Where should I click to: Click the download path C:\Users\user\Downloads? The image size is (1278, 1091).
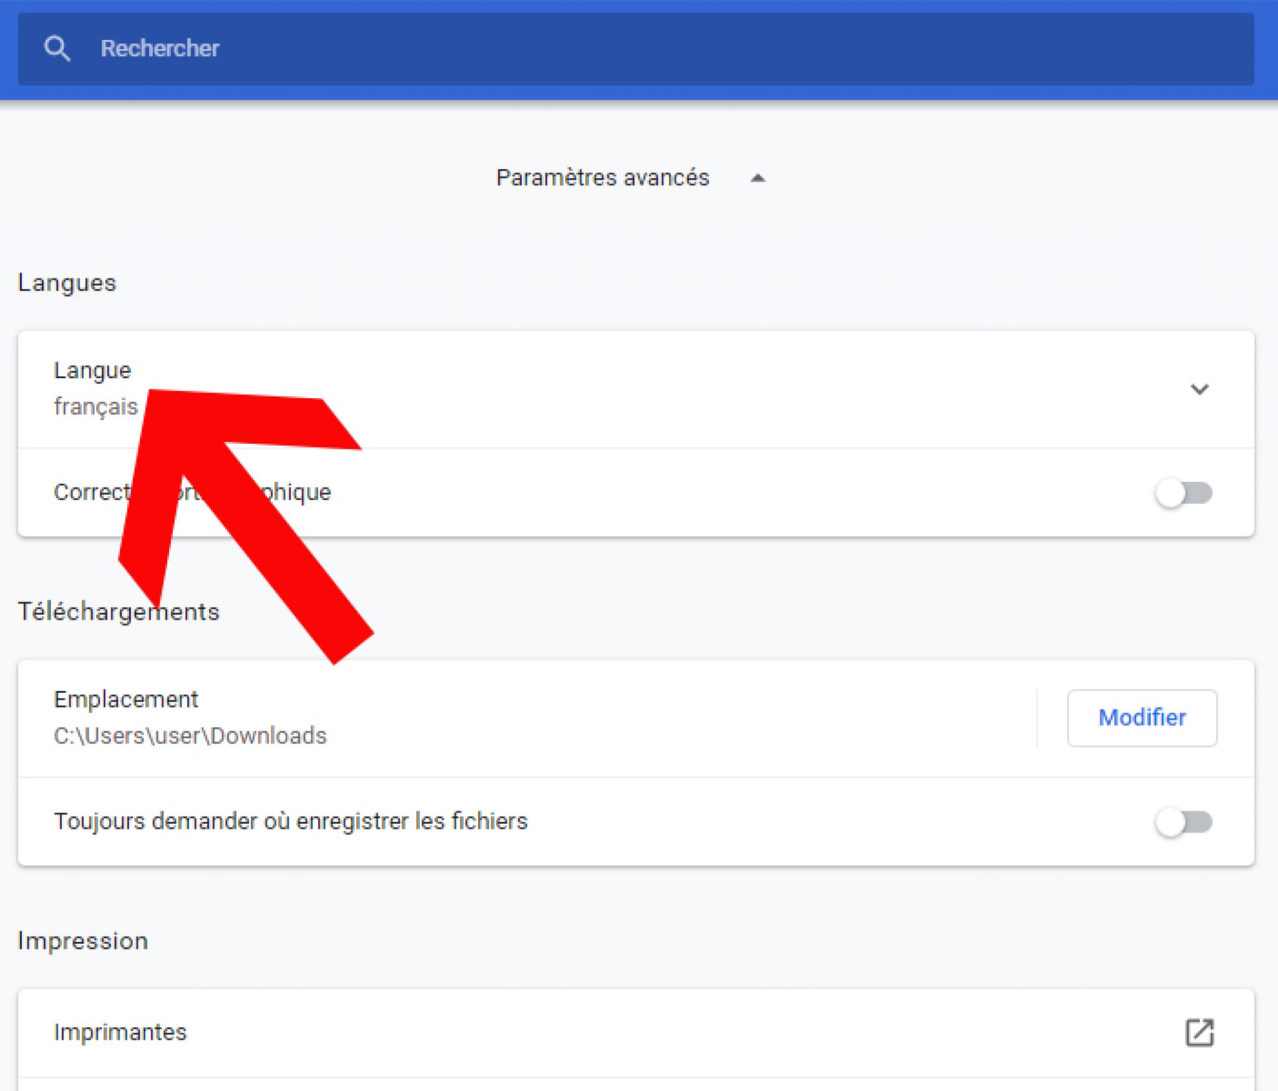coord(189,736)
